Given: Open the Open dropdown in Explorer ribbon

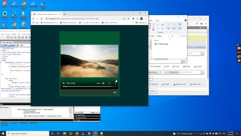Looking at the screenshot, I should click(174, 26).
